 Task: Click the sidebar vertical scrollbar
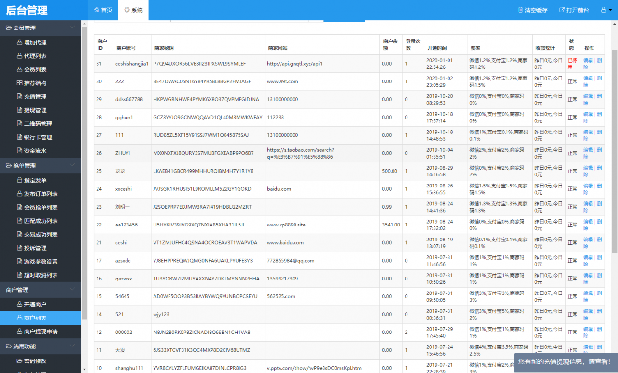(x=84, y=173)
